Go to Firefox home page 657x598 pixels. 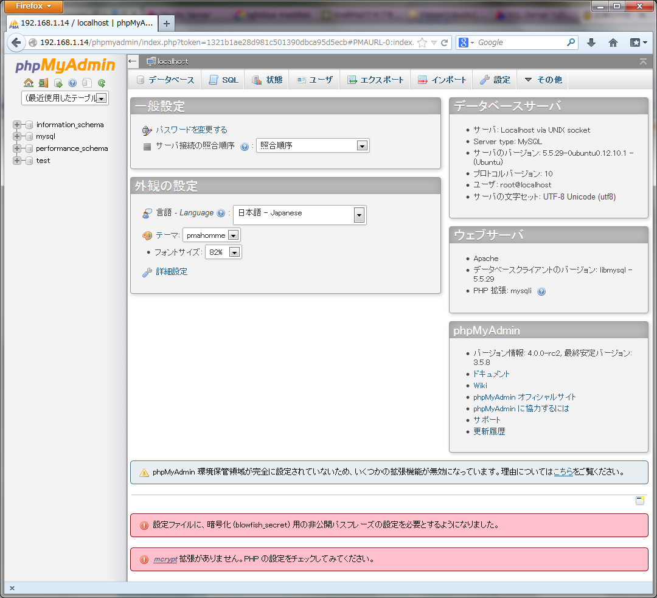coord(613,43)
